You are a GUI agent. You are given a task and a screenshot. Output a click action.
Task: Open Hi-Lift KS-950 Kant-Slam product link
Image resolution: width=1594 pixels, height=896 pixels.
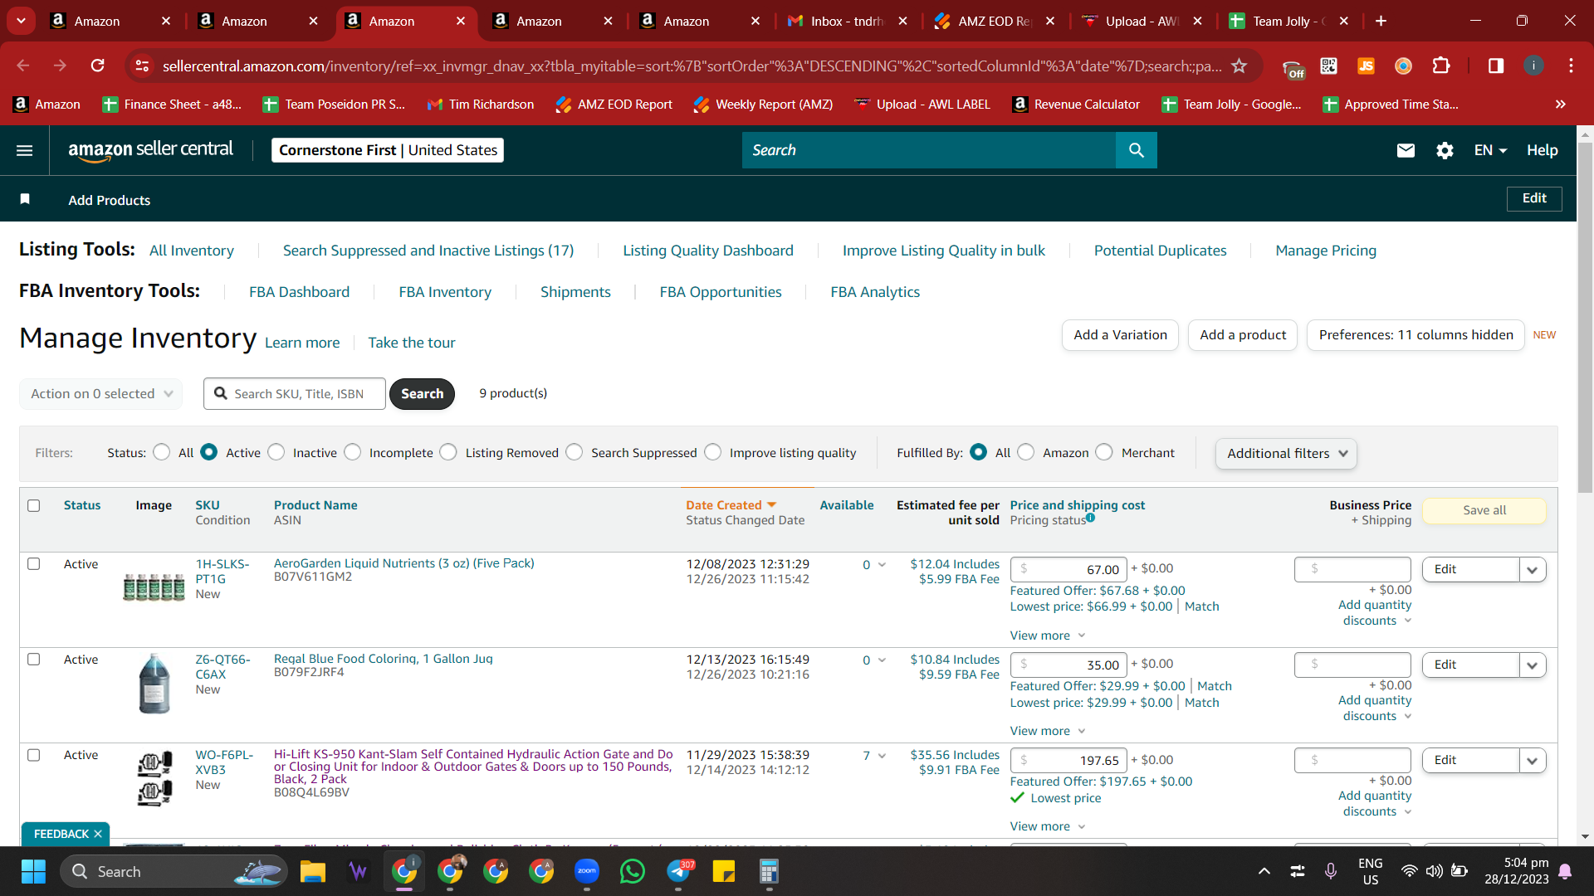pos(473,767)
